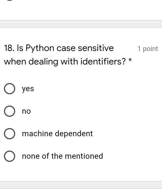Click the word "mentioned" in the last option
This screenshot has height=190, width=162.
click(84, 156)
